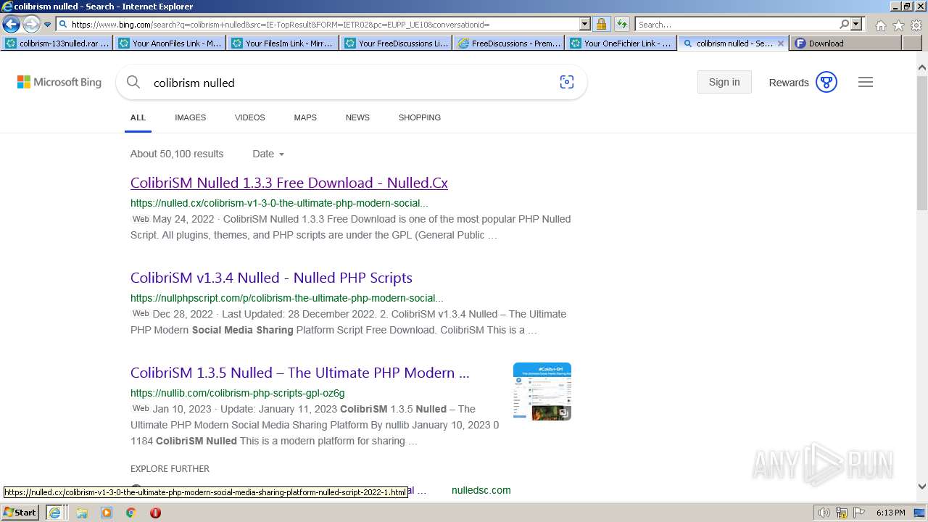
Task: Switch to colibrism-133nulled.rar tab
Action: pyautogui.click(x=57, y=43)
